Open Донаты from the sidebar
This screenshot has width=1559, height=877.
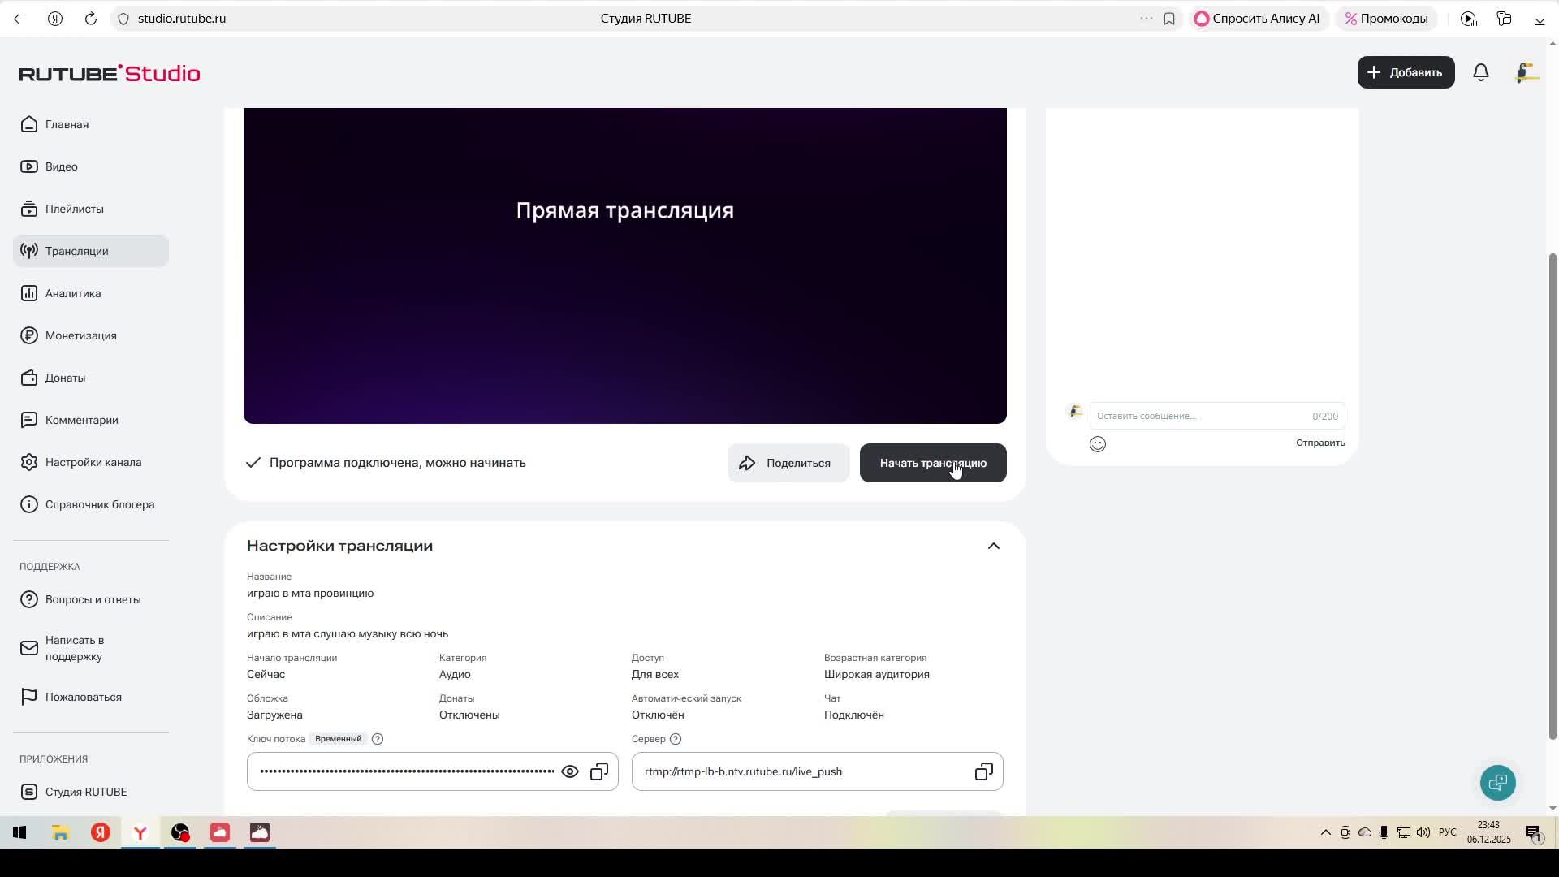[x=65, y=378]
